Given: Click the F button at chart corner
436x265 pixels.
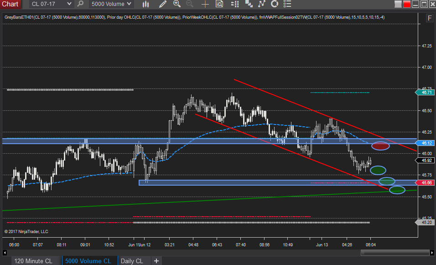Looking at the screenshot, I should click(430, 18).
